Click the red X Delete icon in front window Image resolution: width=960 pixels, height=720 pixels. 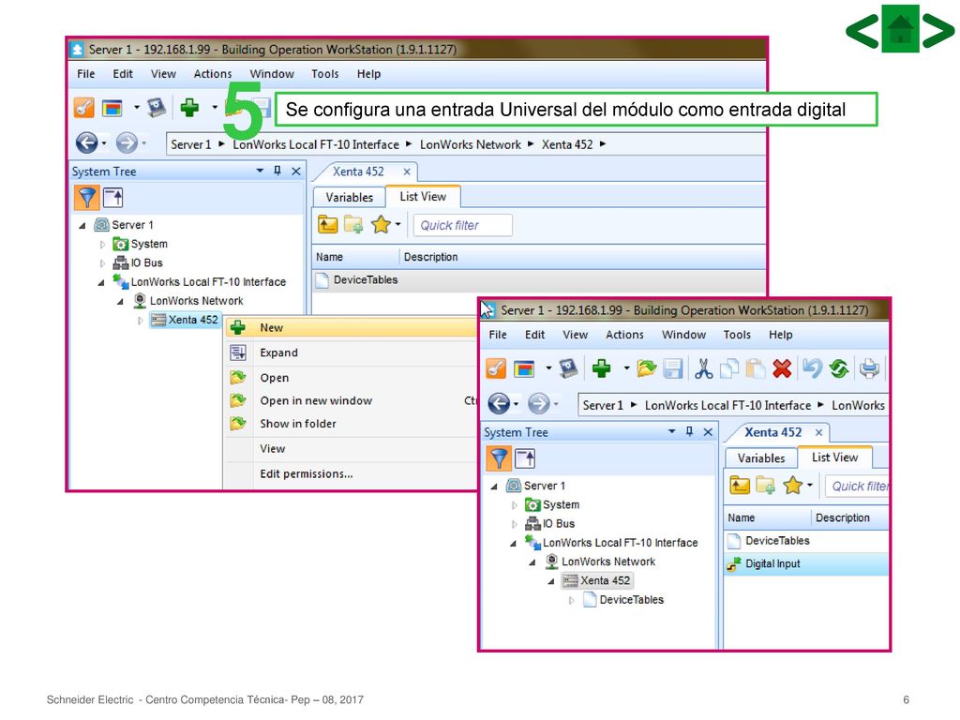click(x=782, y=368)
